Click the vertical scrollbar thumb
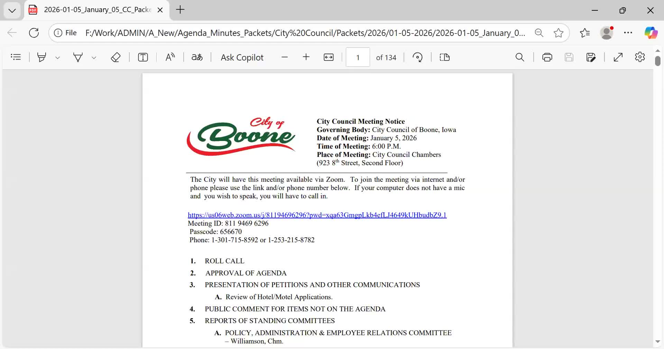This screenshot has height=349, width=664. coord(658,60)
